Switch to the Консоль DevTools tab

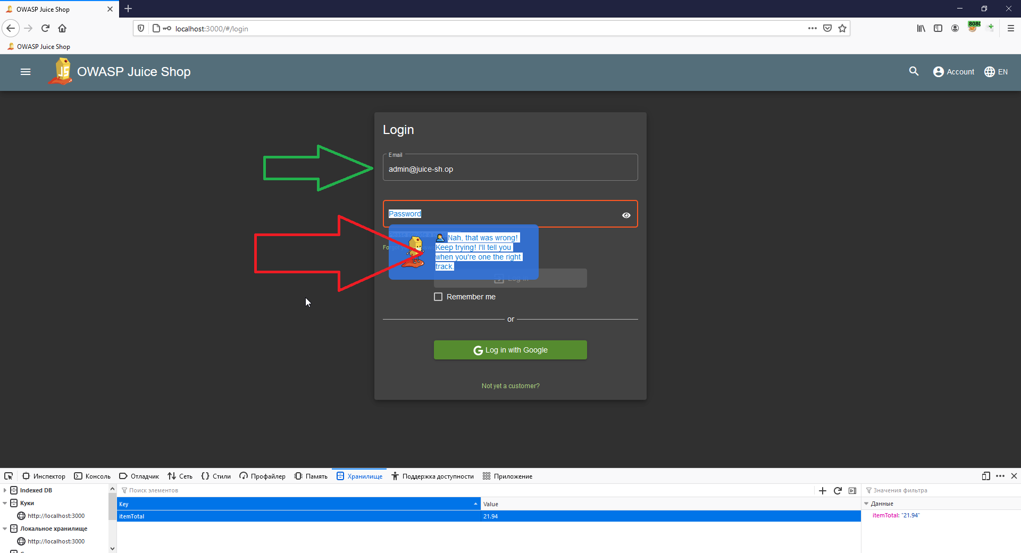coord(91,476)
